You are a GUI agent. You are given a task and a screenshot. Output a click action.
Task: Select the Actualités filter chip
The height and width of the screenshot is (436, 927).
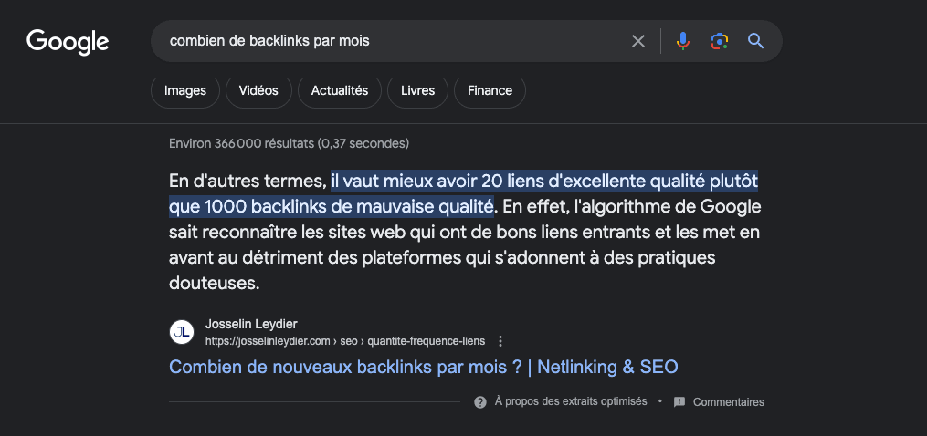tap(340, 91)
